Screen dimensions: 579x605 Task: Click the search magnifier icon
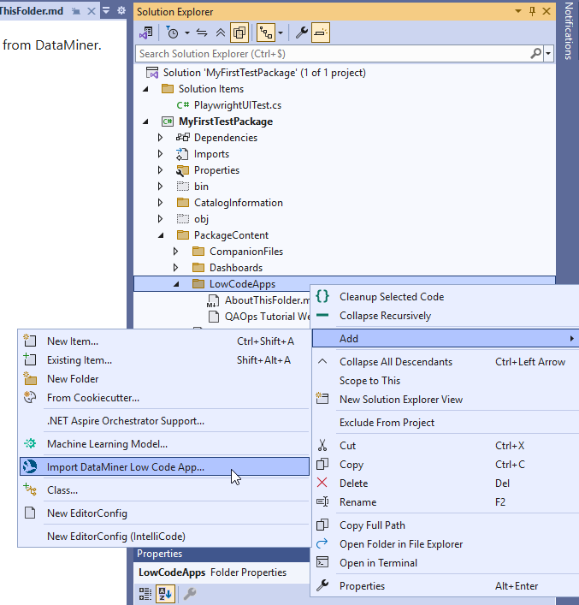pyautogui.click(x=535, y=53)
